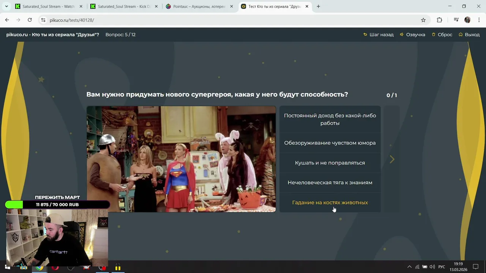Screen dimensions: 486x273
Task: Open the Opera icon in the taskbar
Action: tap(55, 267)
